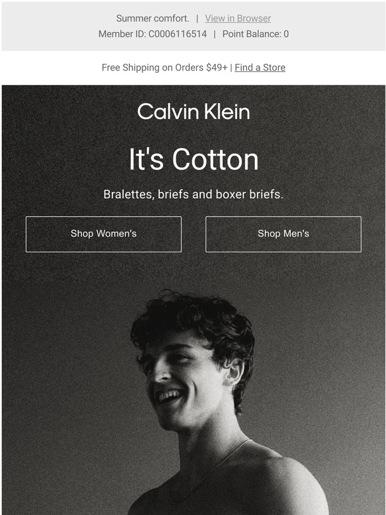Click the Shop Women's button
This screenshot has width=386, height=515.
[x=103, y=234]
